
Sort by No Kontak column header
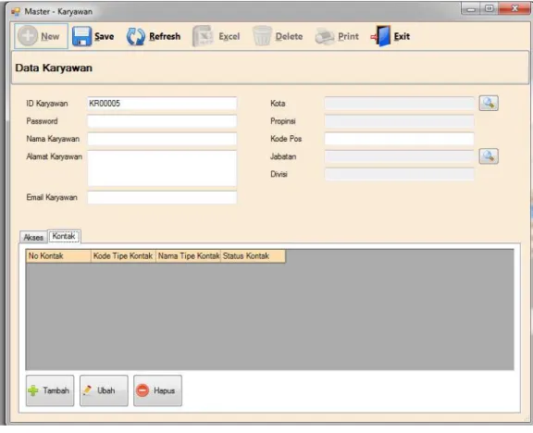[x=58, y=256]
